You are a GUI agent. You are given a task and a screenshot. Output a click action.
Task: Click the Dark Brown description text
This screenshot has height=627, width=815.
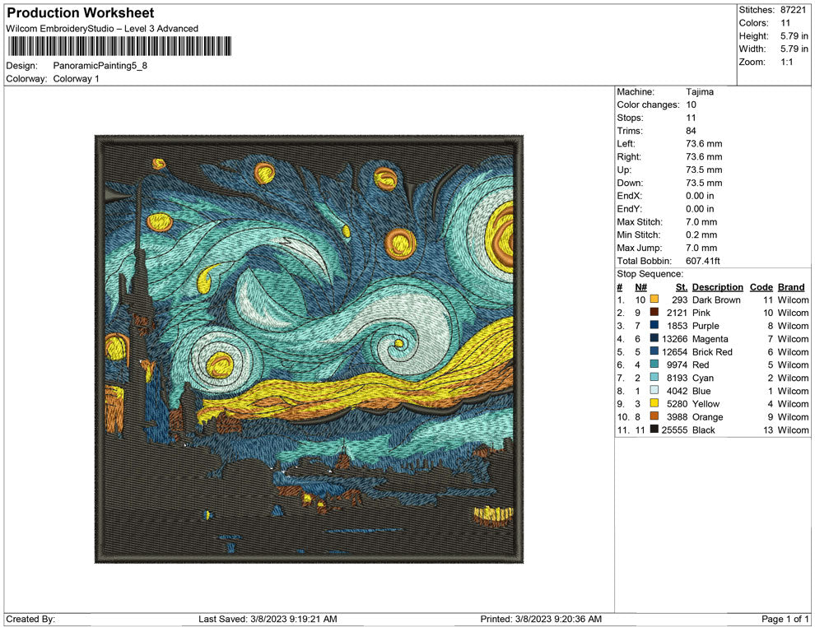pos(716,300)
